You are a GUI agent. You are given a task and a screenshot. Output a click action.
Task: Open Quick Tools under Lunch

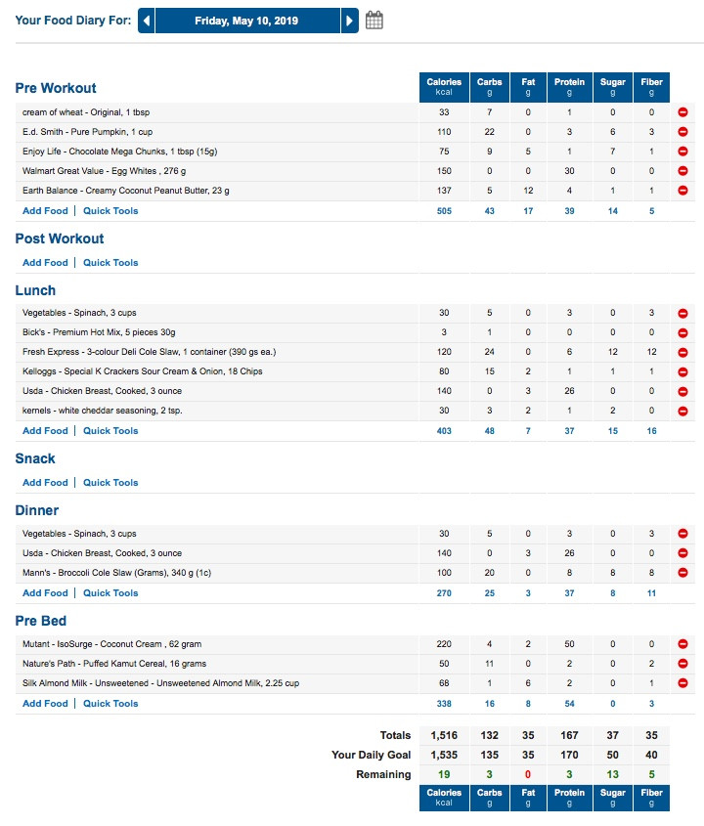coord(110,431)
